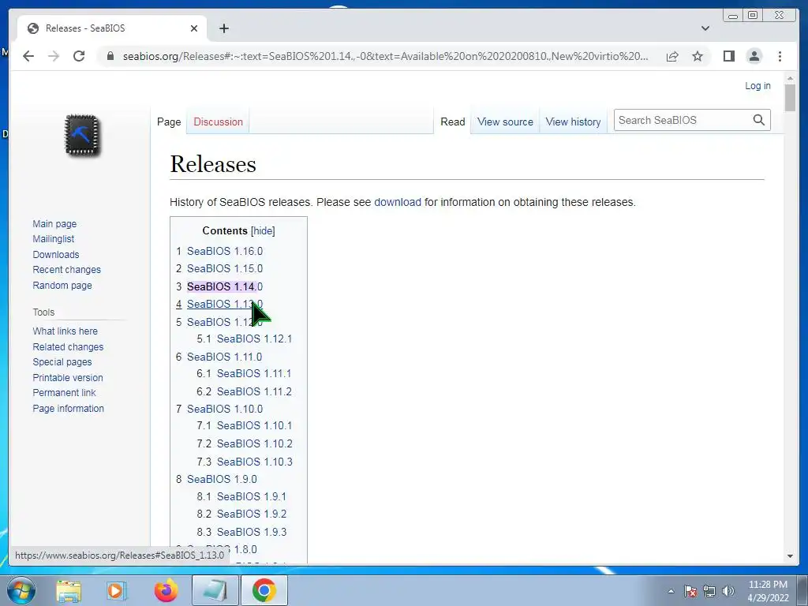Jump to SeaBIOS 1.10.3 subsection
This screenshot has width=808, height=606.
(x=255, y=462)
